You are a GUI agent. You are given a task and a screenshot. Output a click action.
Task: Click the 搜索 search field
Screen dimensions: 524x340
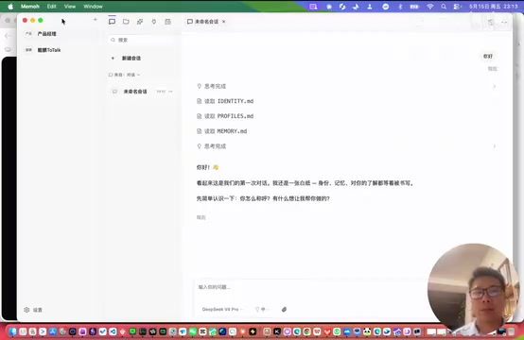point(142,40)
